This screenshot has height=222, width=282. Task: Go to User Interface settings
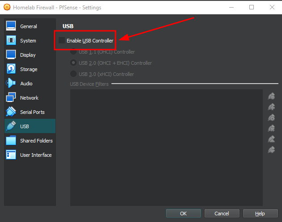30,155
